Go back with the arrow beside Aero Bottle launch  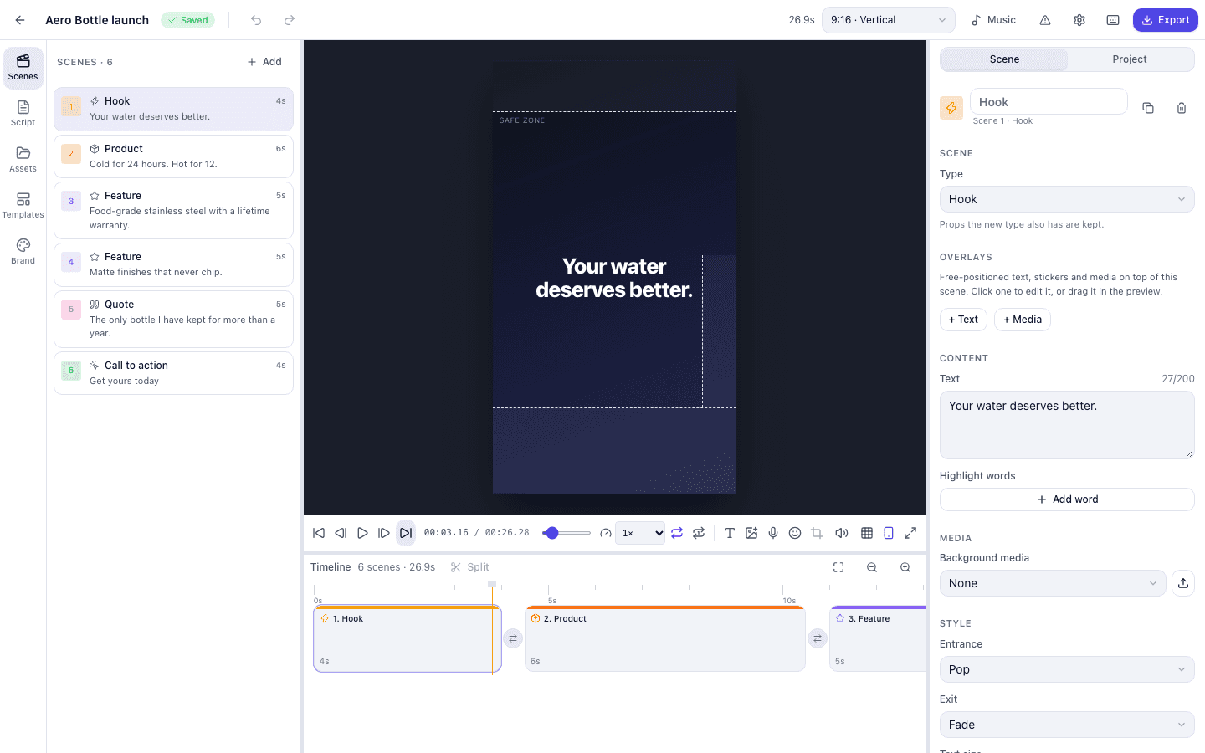[x=20, y=20]
